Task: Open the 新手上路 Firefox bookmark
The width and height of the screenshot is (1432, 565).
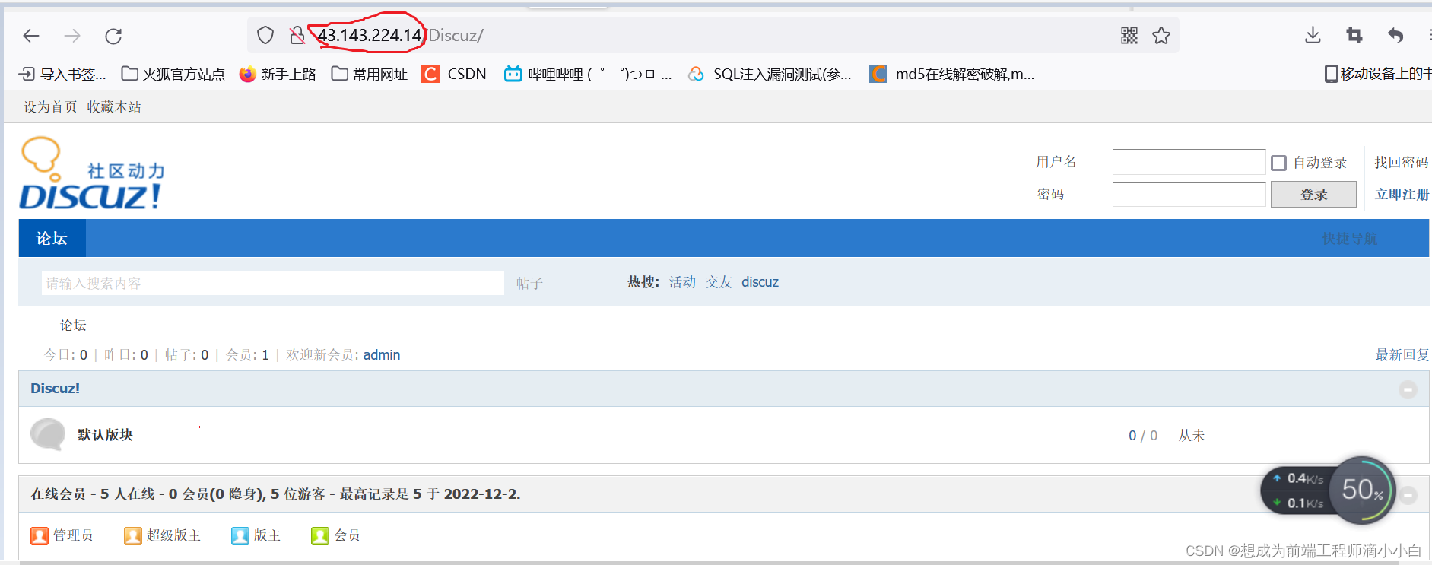Action: click(x=278, y=74)
